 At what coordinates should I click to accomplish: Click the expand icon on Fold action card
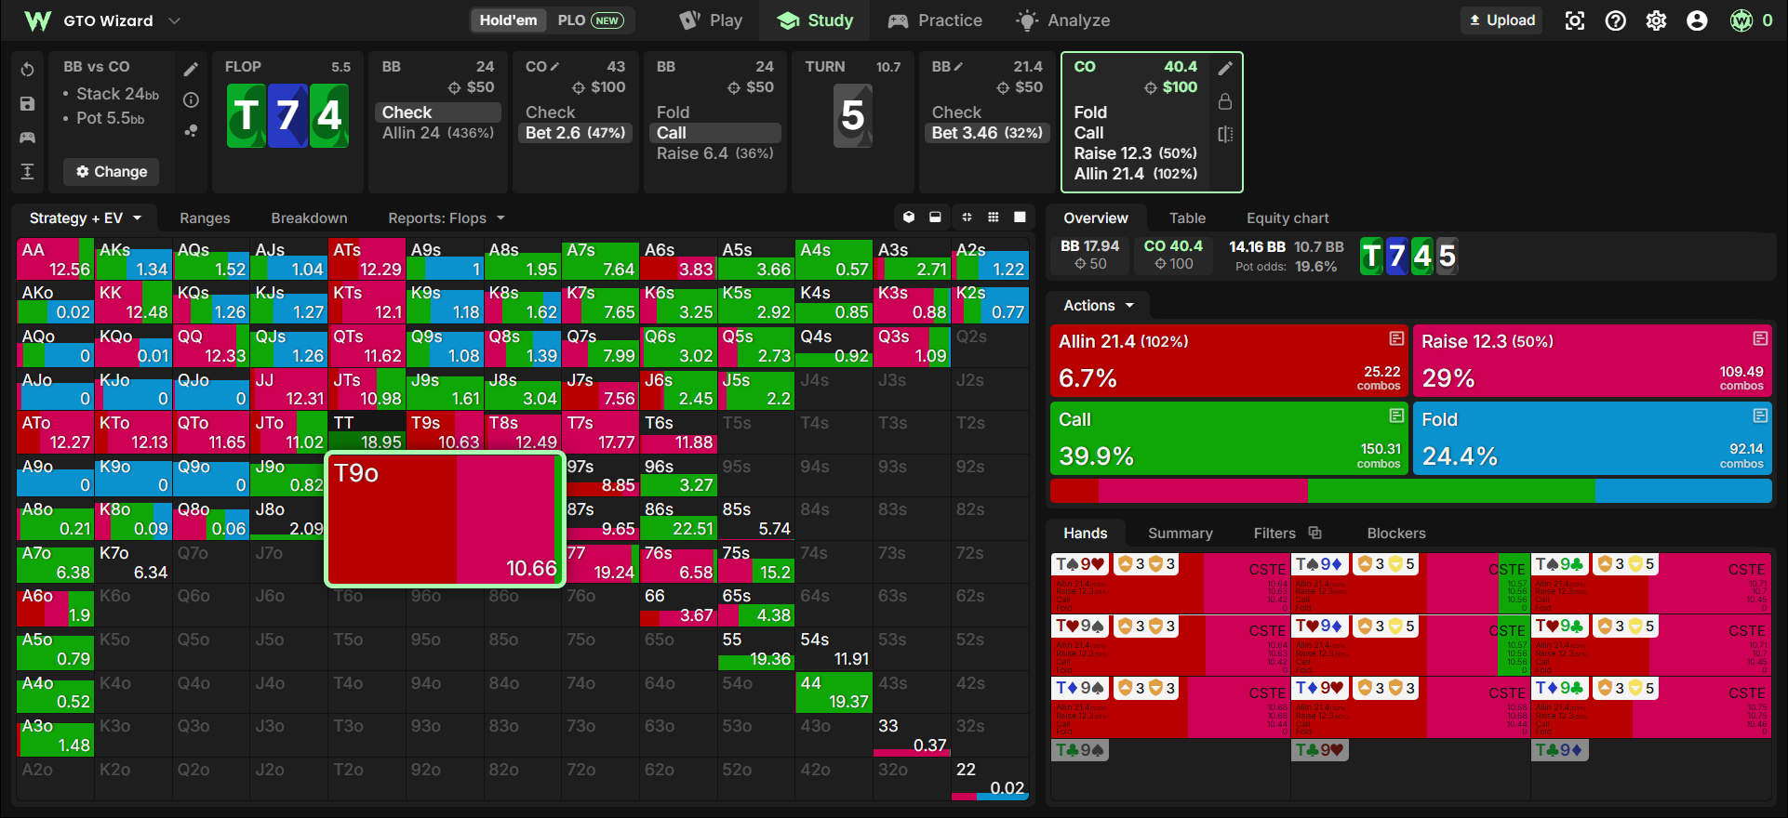1760,416
